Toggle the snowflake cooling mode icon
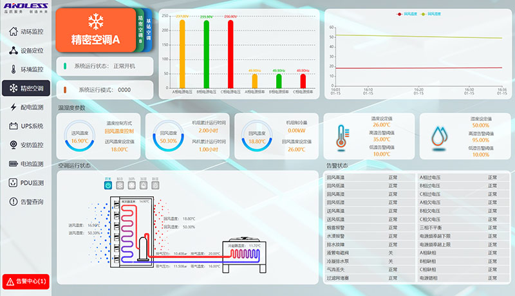Image resolution: width=515 pixels, height=296 pixels. click(x=120, y=185)
